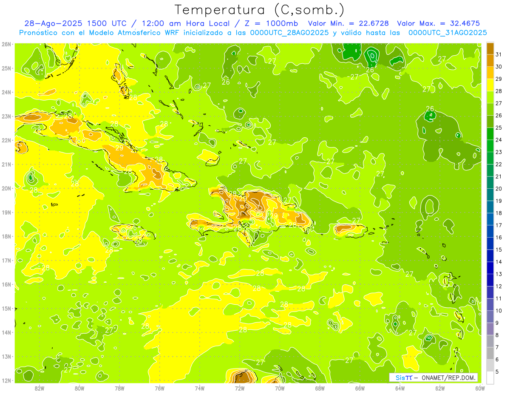This screenshot has height=394, width=510.
Task: Click the '26N' latitude label
Action: 6,44
